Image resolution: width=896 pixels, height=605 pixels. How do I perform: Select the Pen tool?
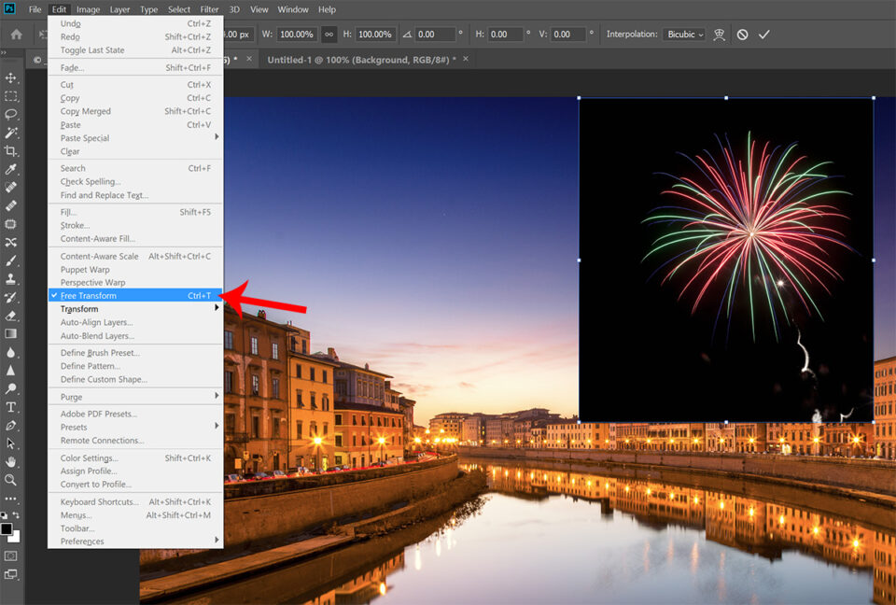click(x=11, y=426)
